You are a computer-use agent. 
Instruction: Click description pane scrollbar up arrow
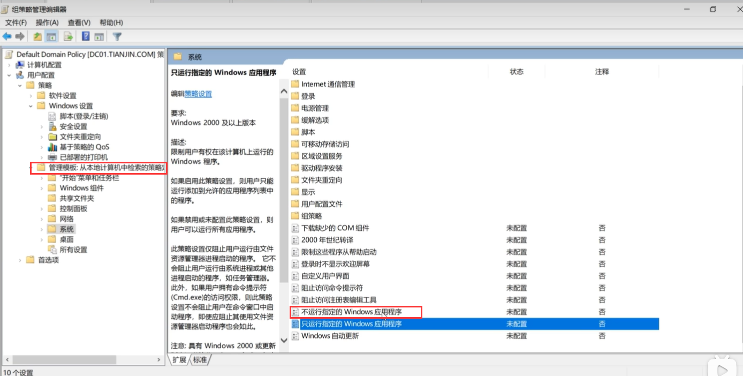(x=284, y=92)
